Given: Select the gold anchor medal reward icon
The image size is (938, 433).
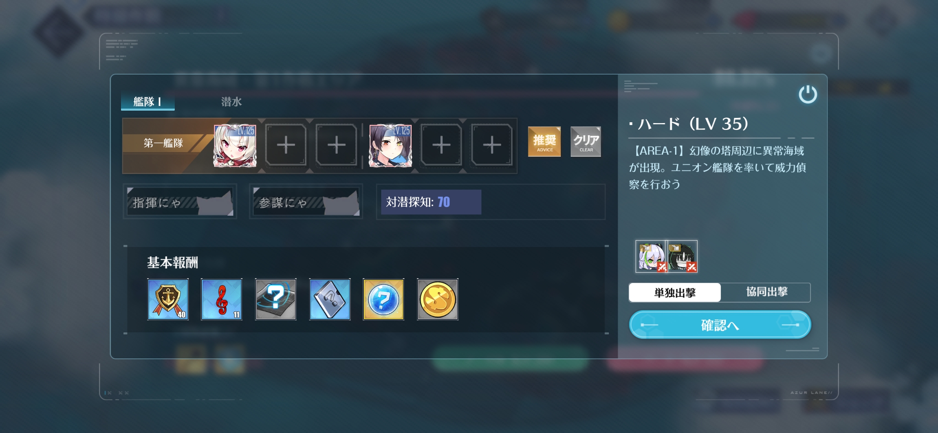Looking at the screenshot, I should 168,299.
